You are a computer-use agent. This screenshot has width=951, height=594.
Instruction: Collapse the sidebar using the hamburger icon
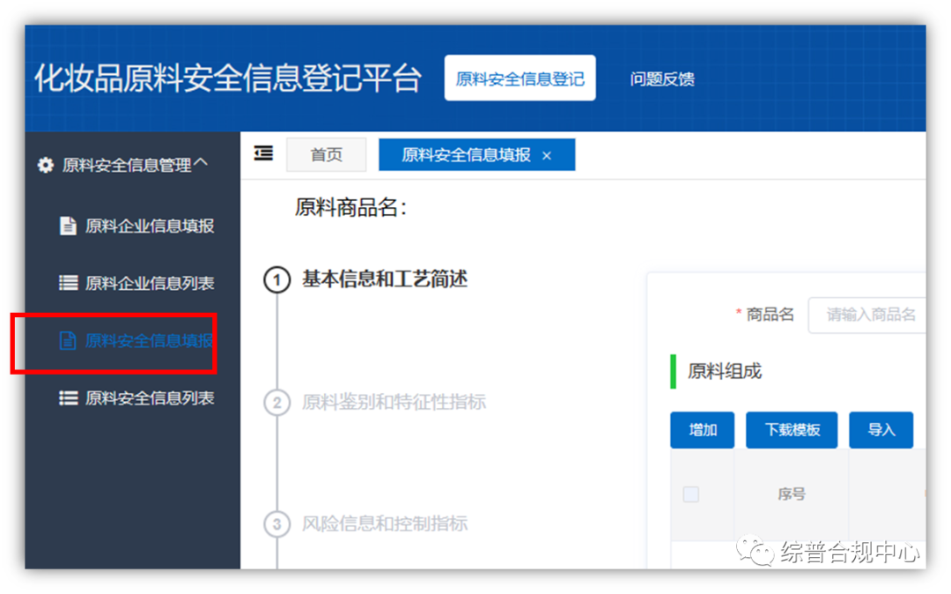tap(262, 152)
